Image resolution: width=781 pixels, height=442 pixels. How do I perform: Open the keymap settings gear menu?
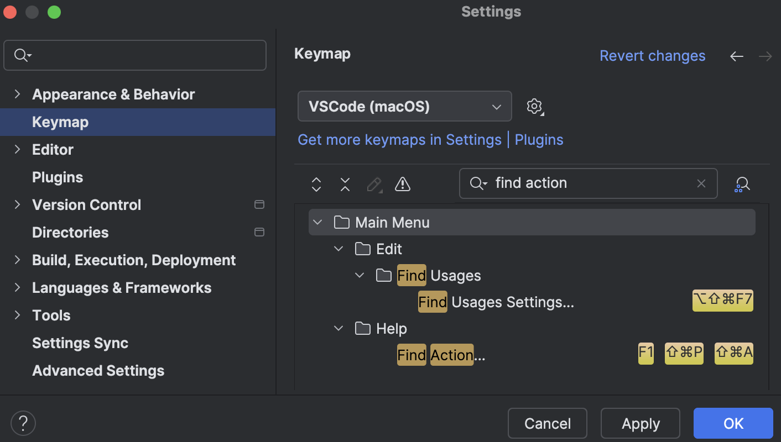[x=534, y=106]
